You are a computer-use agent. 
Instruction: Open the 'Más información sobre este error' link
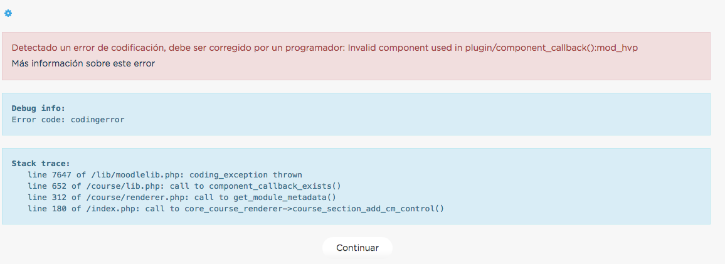(x=83, y=64)
